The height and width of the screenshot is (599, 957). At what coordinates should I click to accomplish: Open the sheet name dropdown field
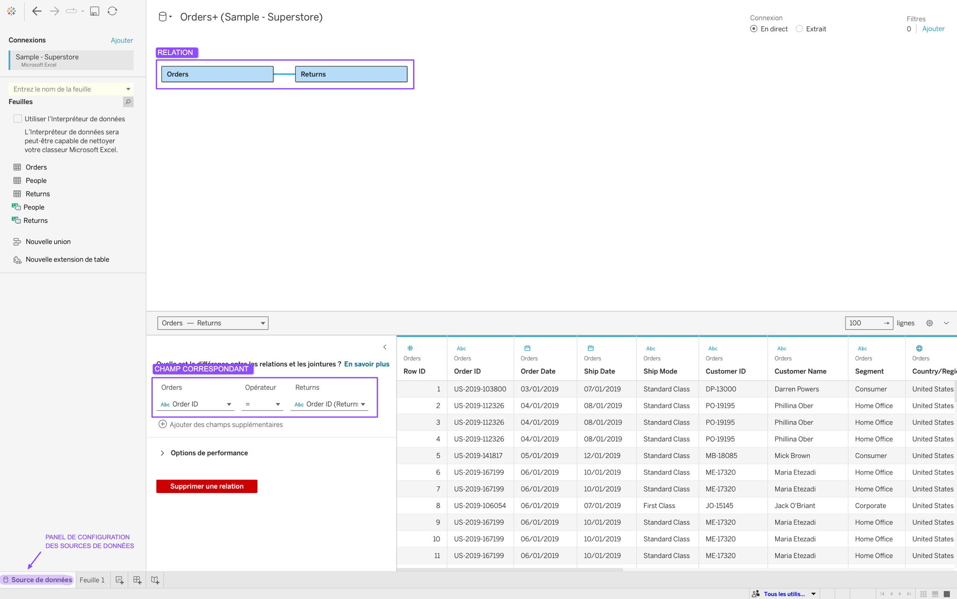pos(71,89)
